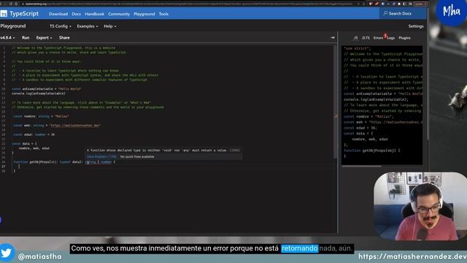Click the 'const edad: number = 36' line

coord(34,134)
